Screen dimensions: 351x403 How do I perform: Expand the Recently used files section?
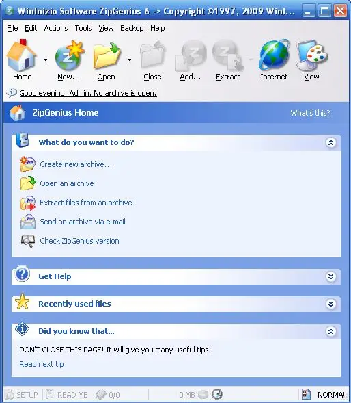tap(331, 304)
